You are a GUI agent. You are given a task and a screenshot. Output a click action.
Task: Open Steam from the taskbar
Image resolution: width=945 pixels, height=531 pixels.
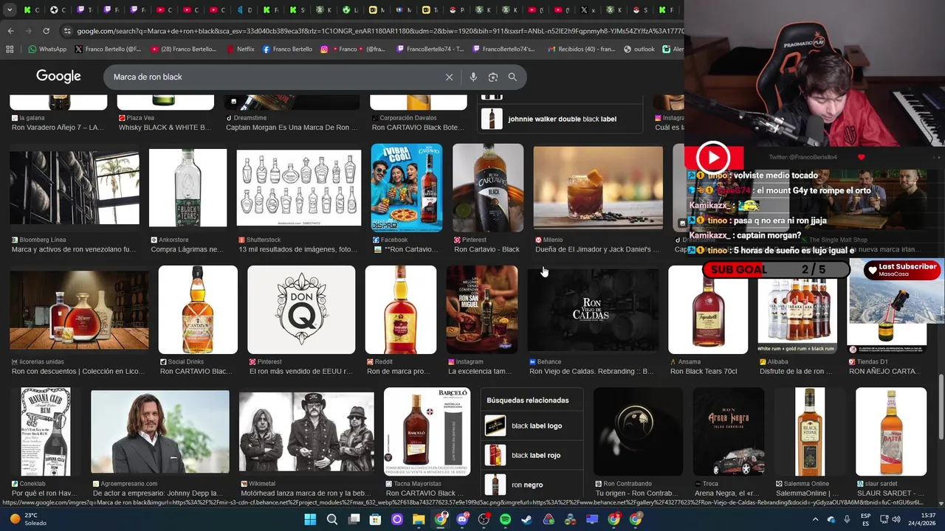point(526,519)
